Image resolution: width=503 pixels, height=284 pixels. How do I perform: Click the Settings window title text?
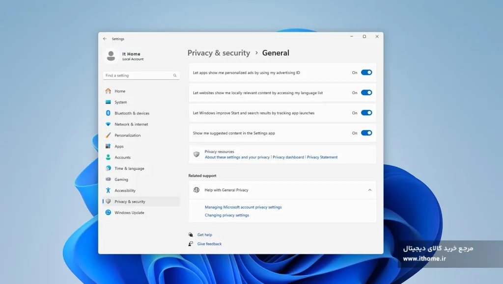[118, 39]
